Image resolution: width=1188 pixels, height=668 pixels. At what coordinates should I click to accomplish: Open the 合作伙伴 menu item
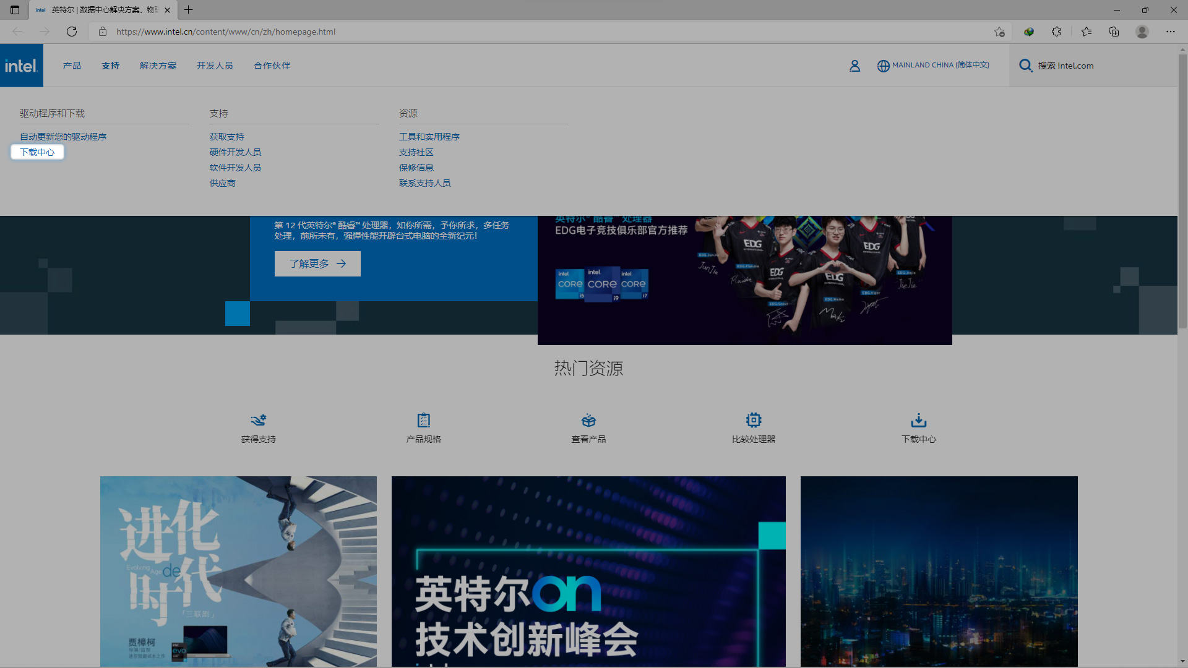pyautogui.click(x=272, y=66)
